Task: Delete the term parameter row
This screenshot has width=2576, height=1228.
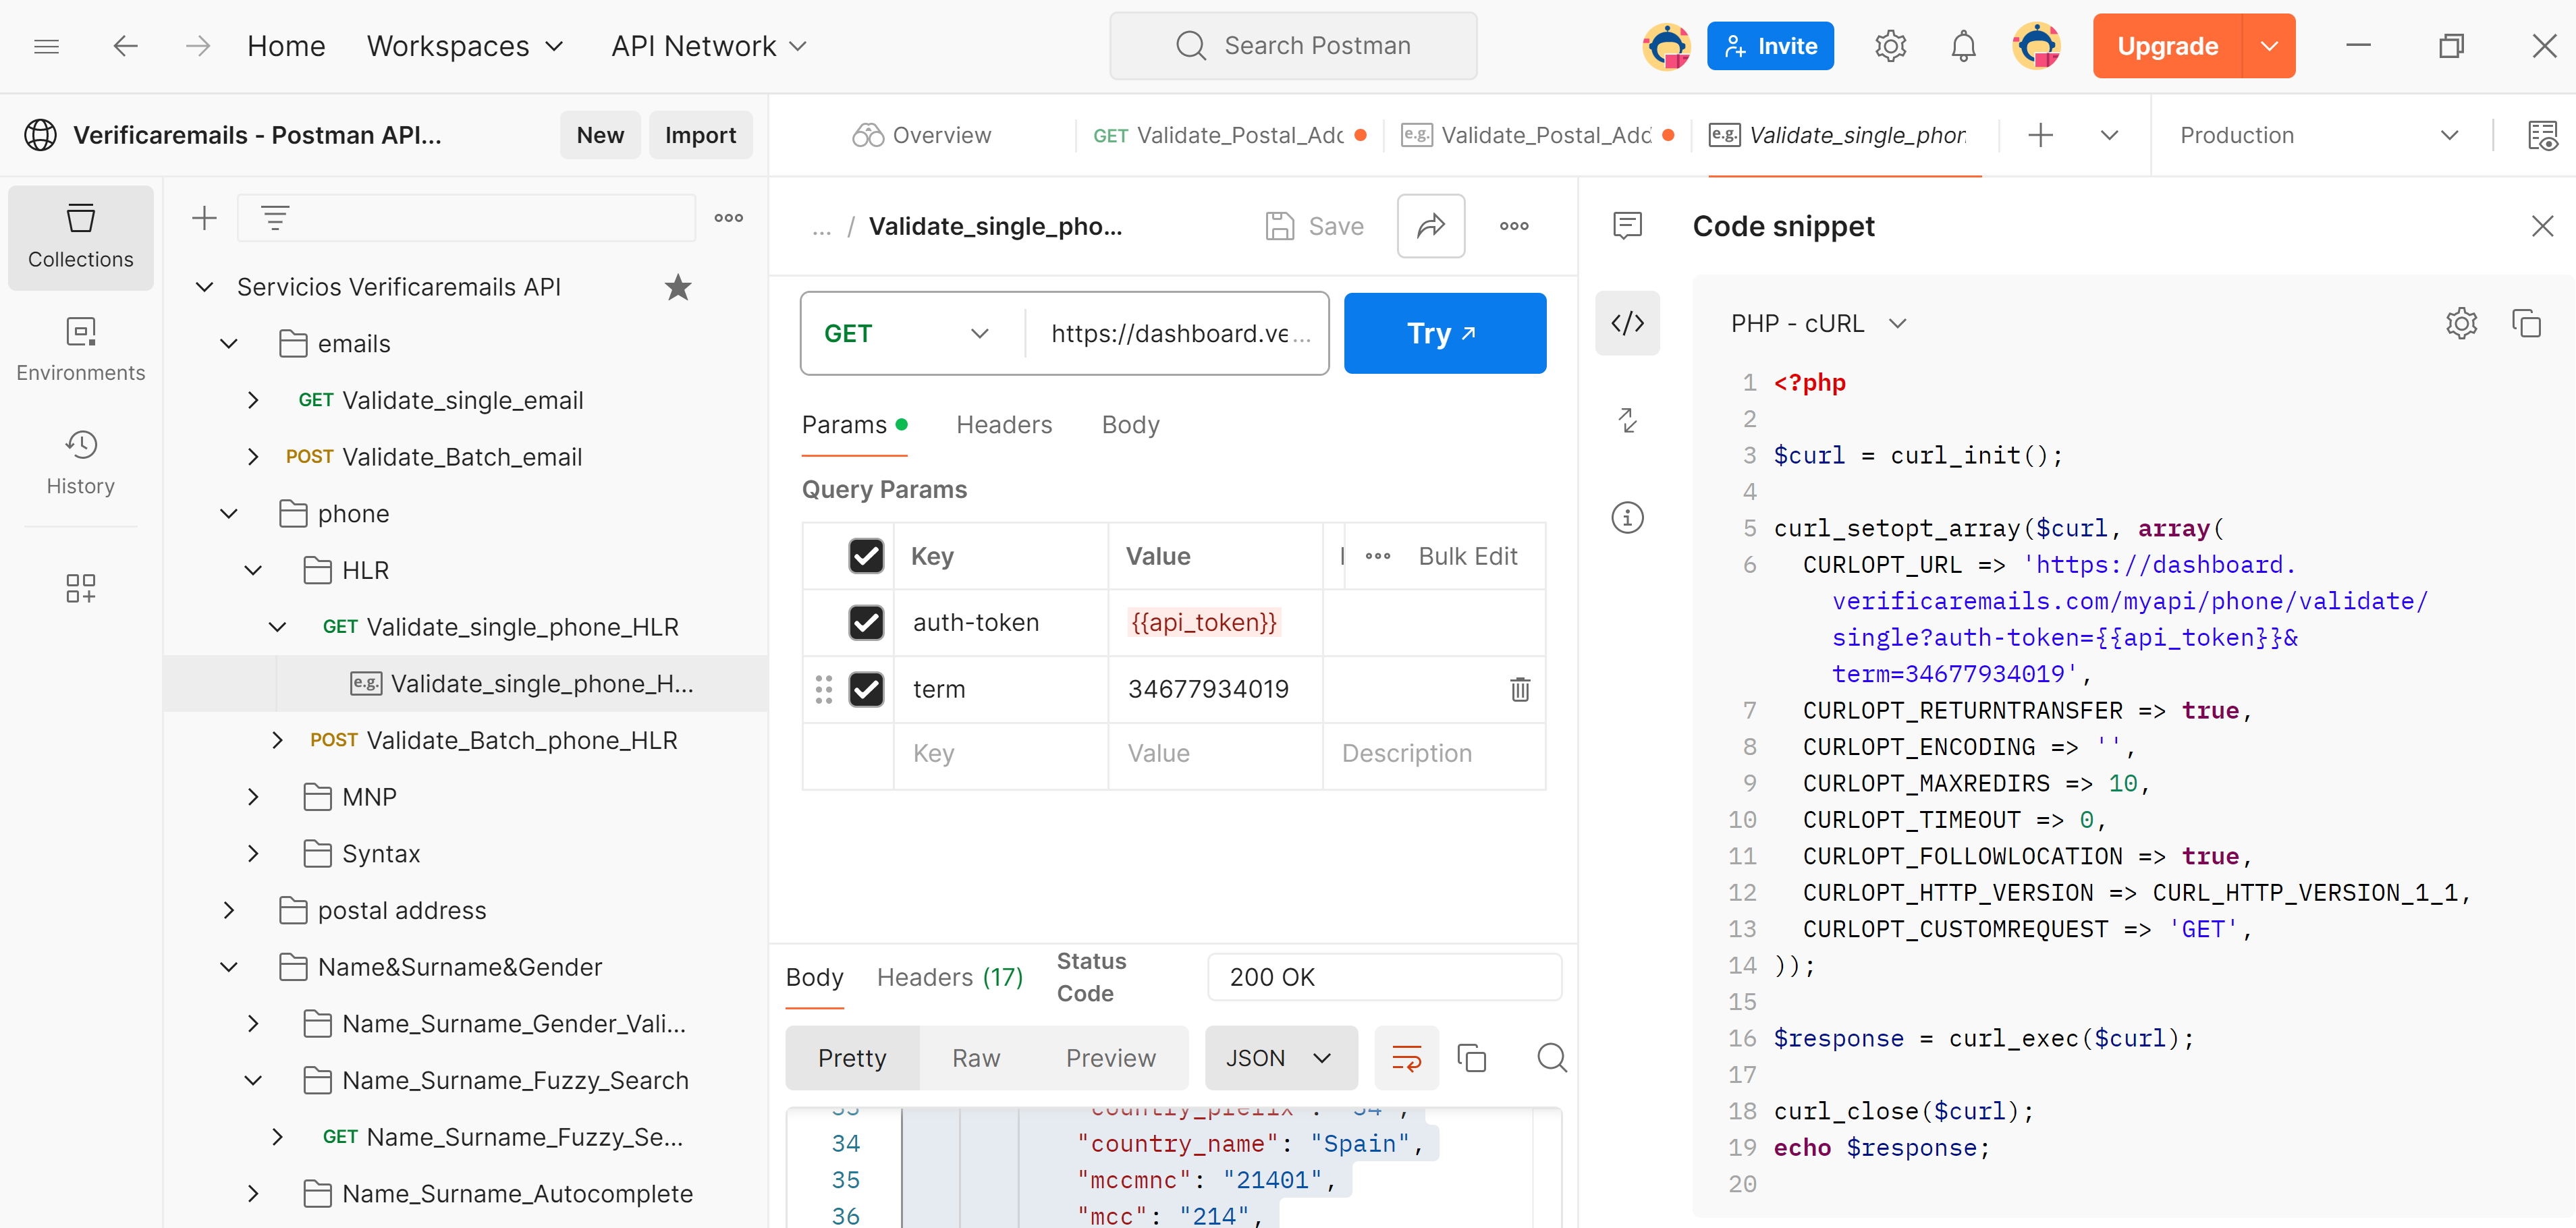Action: [1519, 689]
